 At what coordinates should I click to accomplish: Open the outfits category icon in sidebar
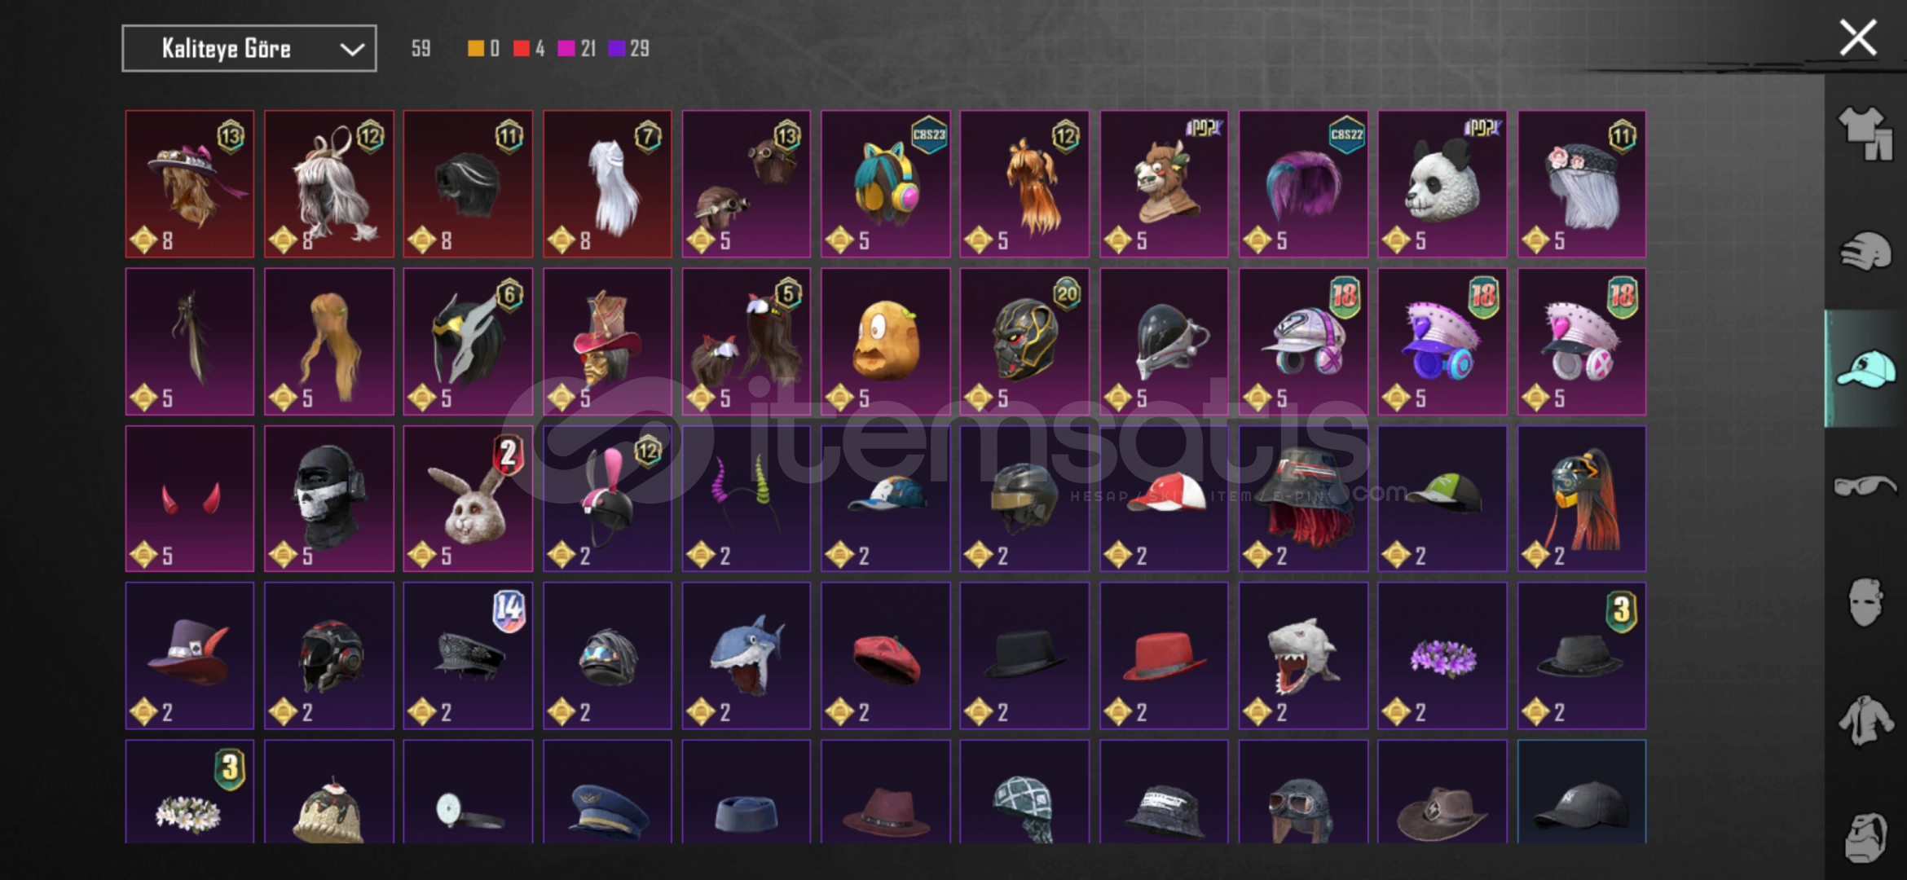click(x=1865, y=133)
